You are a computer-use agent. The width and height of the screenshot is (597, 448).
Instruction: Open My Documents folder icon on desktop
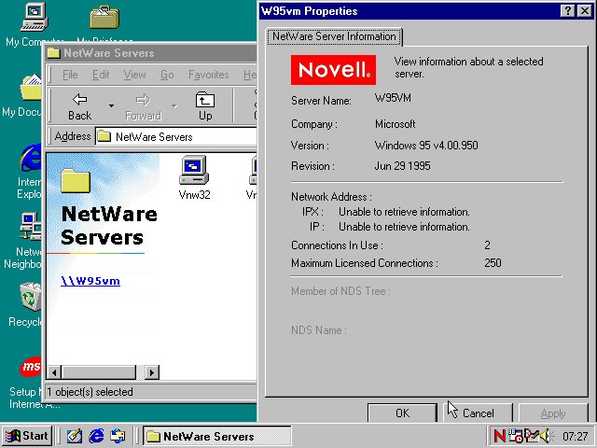[31, 88]
